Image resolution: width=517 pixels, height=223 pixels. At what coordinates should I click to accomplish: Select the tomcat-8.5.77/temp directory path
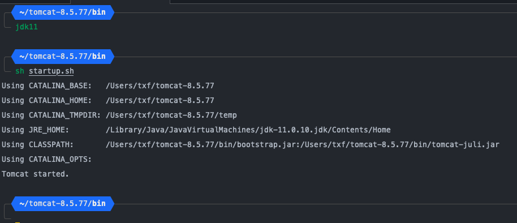point(171,115)
